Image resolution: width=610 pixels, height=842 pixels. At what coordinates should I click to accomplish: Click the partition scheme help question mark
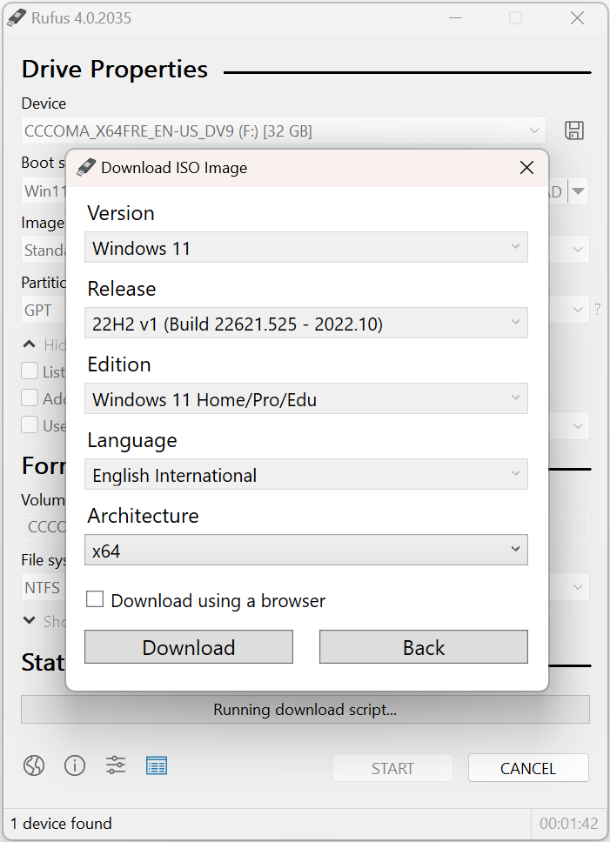[597, 307]
